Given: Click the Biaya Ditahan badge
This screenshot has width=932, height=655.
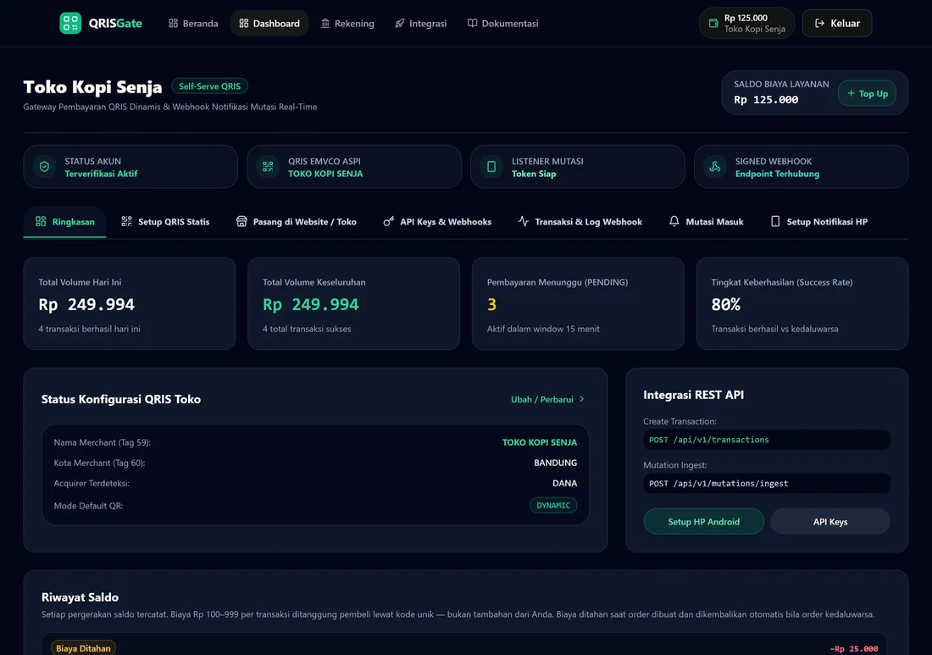Looking at the screenshot, I should click(83, 648).
